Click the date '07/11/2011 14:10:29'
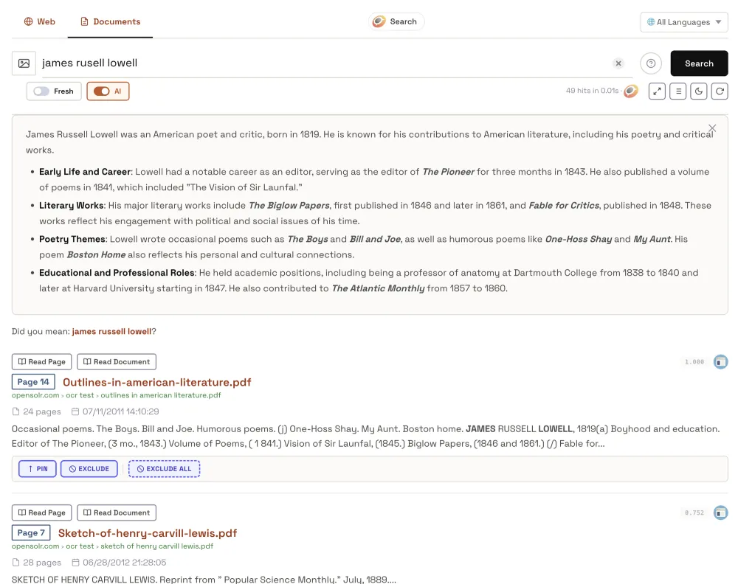The height and width of the screenshot is (584, 738). click(121, 412)
